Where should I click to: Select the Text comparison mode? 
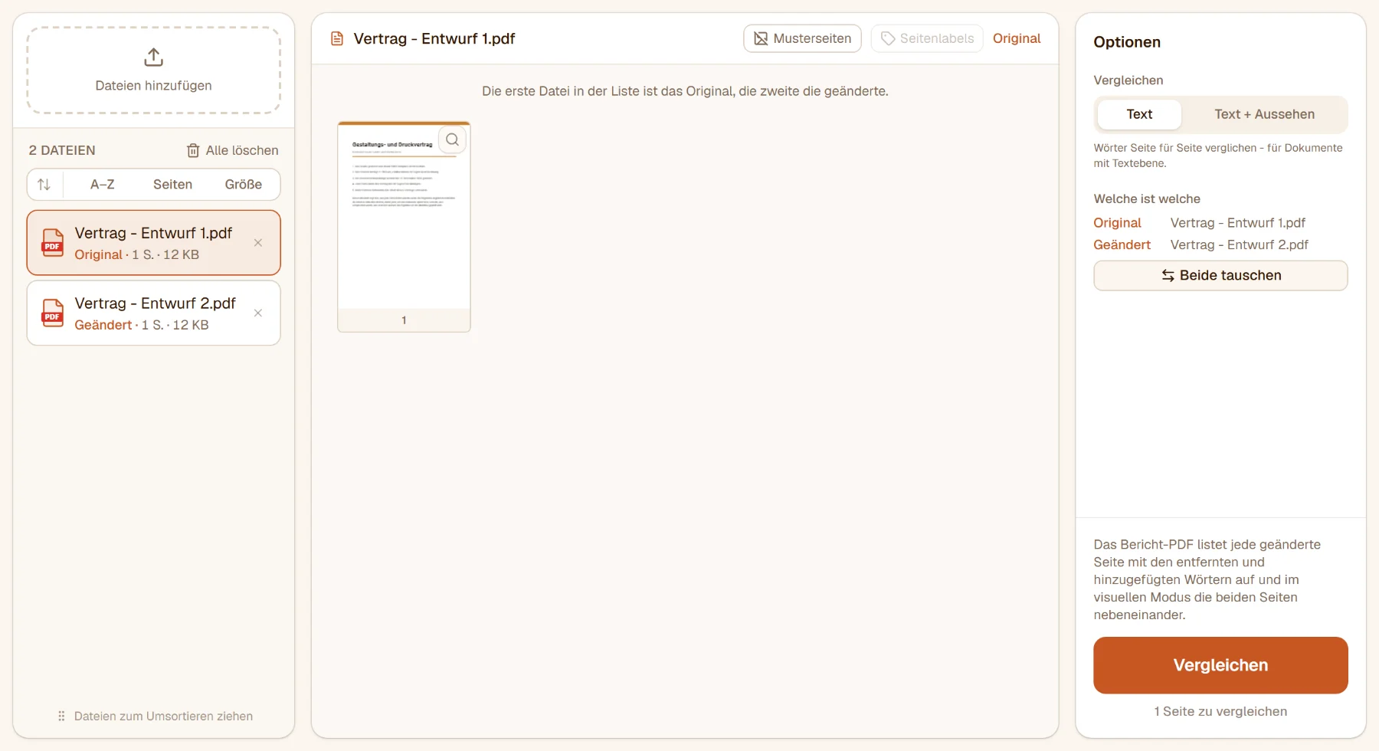(1139, 114)
